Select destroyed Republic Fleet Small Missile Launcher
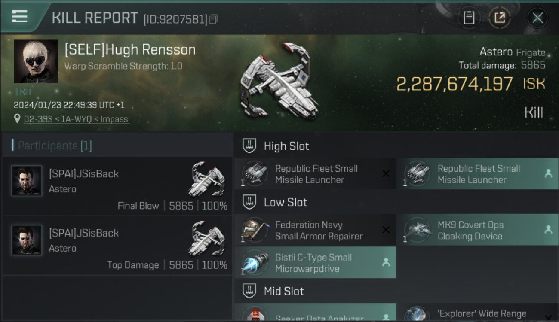 pos(316,174)
